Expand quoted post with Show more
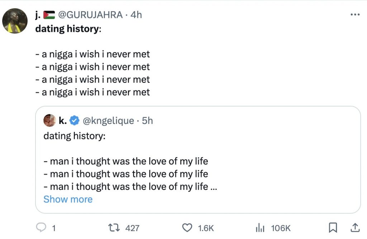Screen dimensions: 367x239 pos(68,199)
